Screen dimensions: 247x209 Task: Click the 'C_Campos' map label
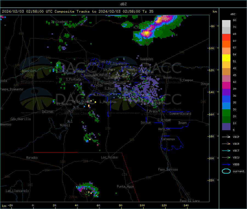[186, 80]
